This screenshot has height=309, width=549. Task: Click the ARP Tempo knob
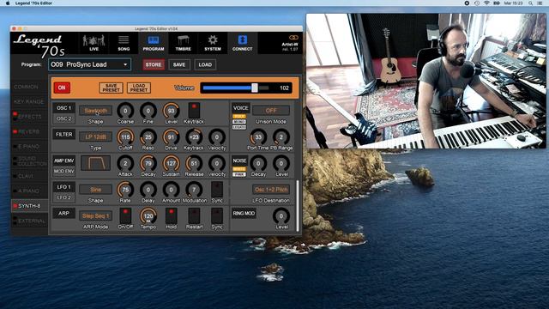coord(148,216)
